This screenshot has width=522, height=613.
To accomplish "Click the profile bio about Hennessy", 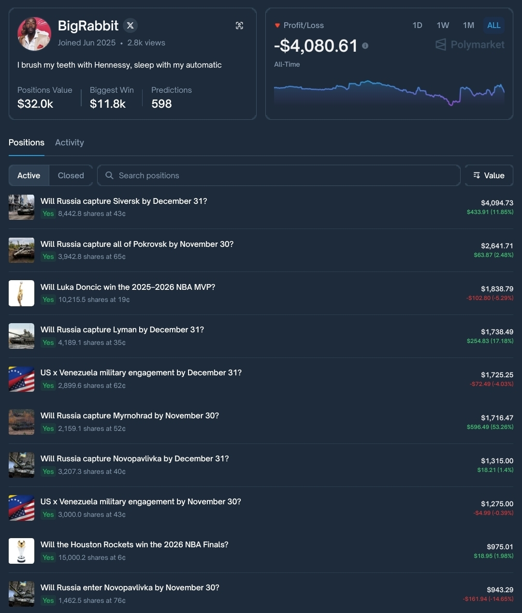I will click(x=119, y=65).
